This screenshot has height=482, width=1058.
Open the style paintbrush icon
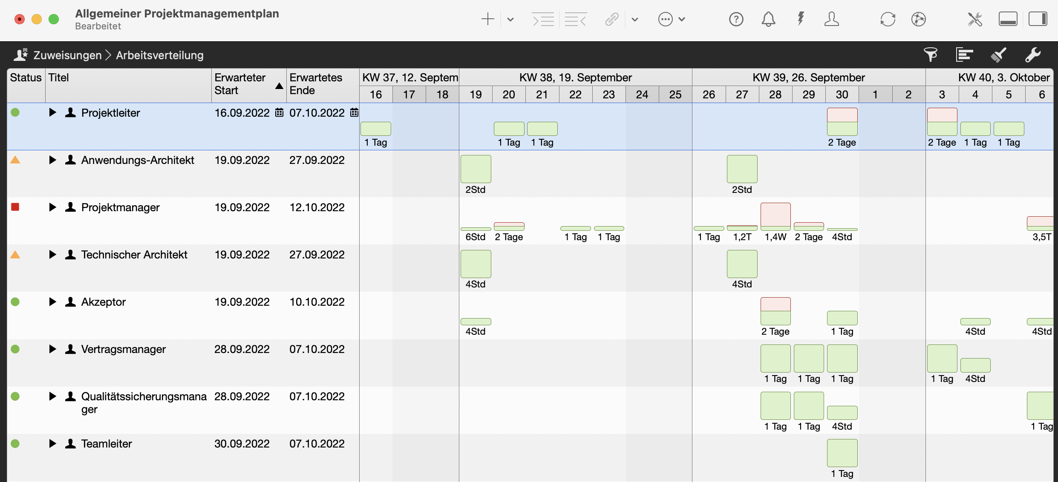[x=998, y=55]
